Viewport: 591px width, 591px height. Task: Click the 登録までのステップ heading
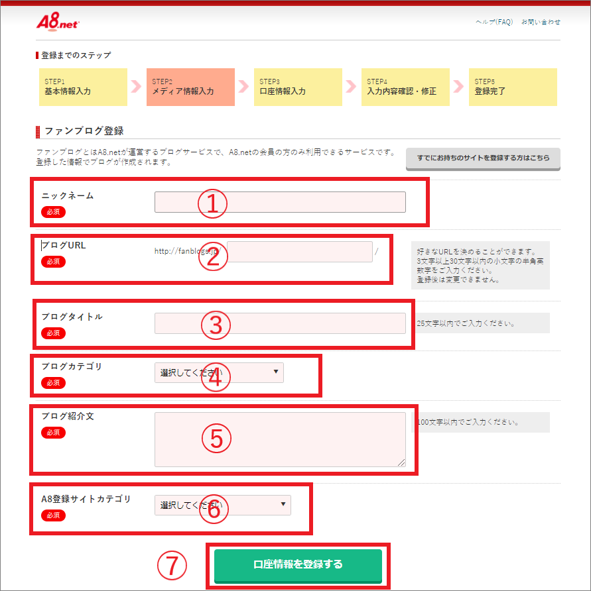[76, 56]
